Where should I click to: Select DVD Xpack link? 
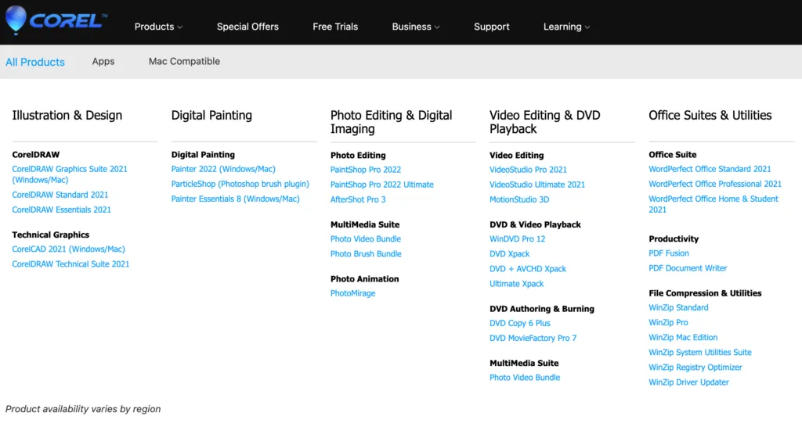point(509,254)
